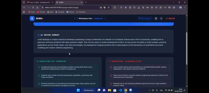Image resolution: width=209 pixels, height=93 pixels.
Task: Click the address bar URL
Action: click(61, 7)
